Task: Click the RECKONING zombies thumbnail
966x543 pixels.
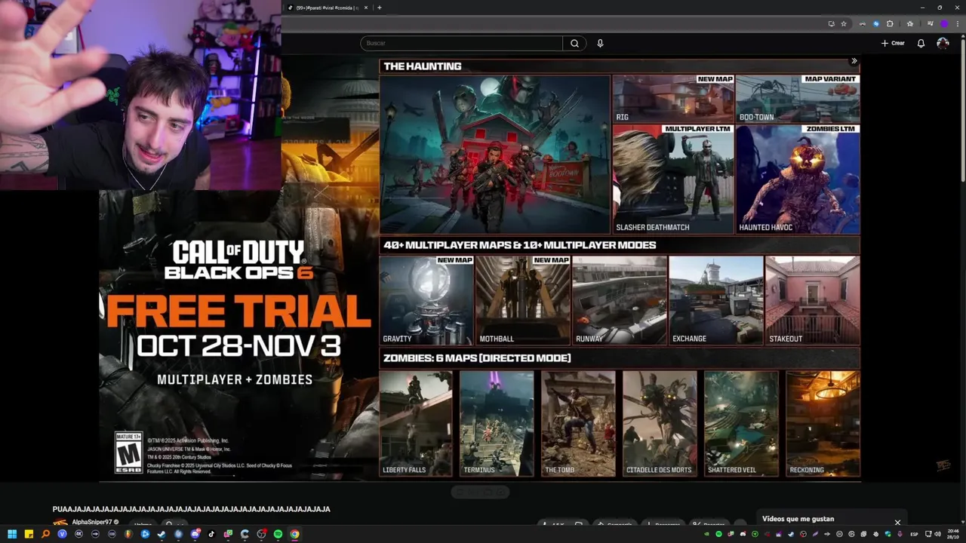Action: [x=823, y=423]
